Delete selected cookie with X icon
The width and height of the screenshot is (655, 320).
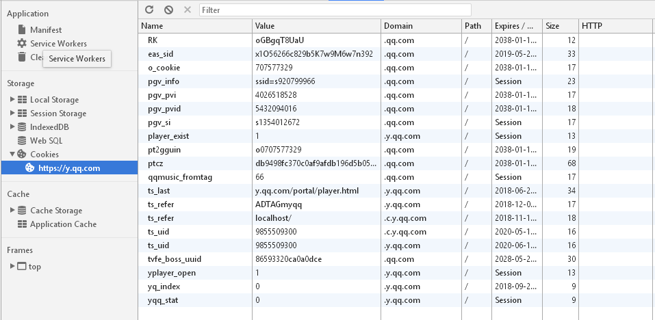point(187,10)
